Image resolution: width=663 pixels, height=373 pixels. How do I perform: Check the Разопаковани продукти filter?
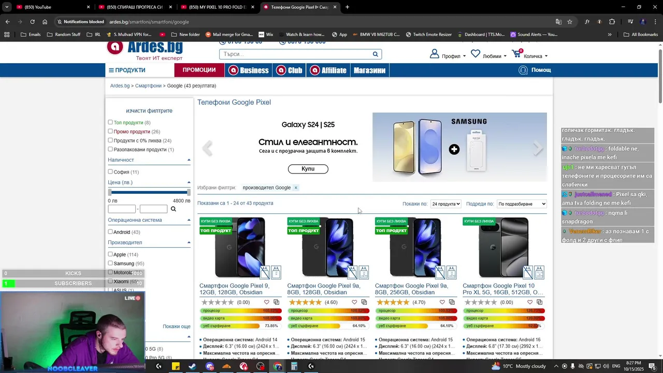coord(110,149)
